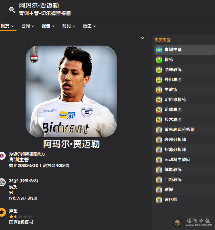Expand the 合同 dropdown menu
Screen dimensions: 215x230
click(28, 26)
